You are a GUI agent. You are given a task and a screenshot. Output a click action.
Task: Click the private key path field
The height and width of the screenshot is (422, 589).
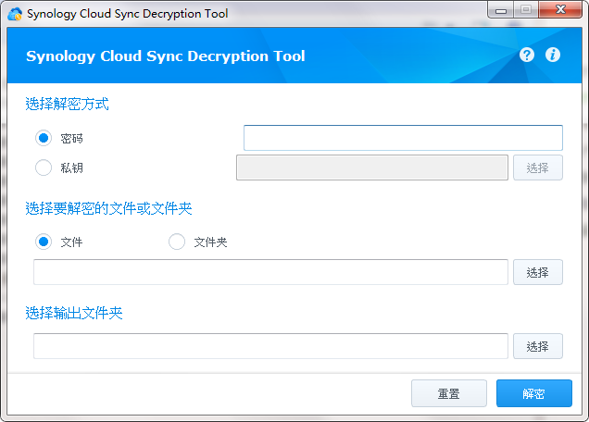coord(372,168)
